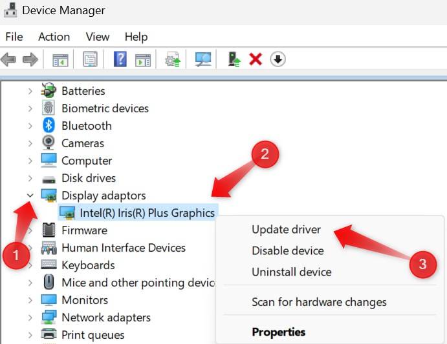Collapse the Display adaptors category

(x=30, y=196)
